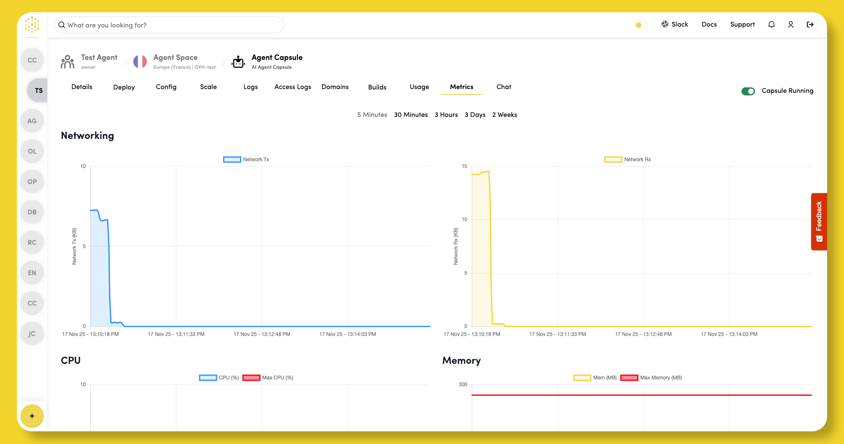844x444 pixels.
Task: Toggle the Capsule Running switch
Action: [x=748, y=91]
